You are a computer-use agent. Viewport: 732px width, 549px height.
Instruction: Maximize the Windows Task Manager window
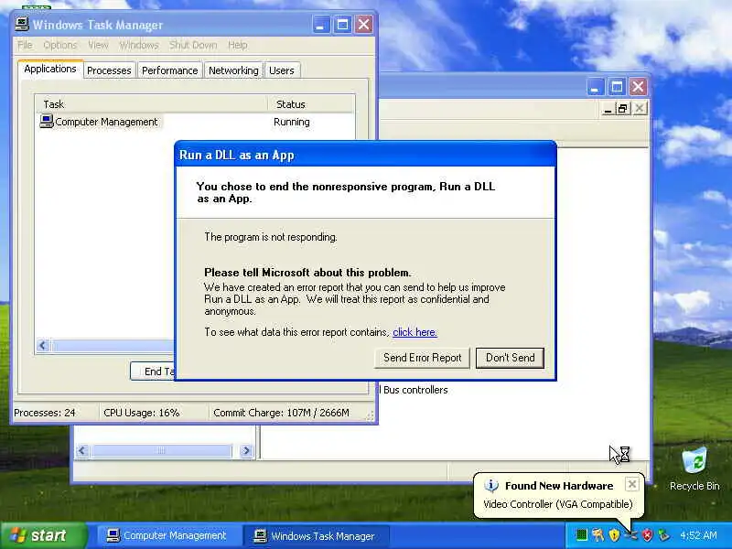(x=342, y=25)
